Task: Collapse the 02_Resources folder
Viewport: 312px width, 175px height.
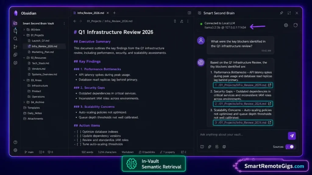Action: pos(24,58)
